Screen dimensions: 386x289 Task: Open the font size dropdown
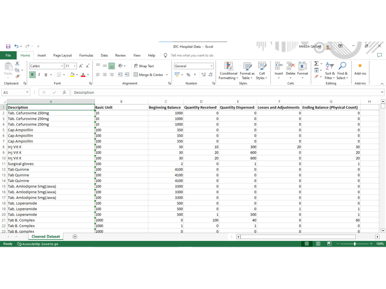pos(74,66)
